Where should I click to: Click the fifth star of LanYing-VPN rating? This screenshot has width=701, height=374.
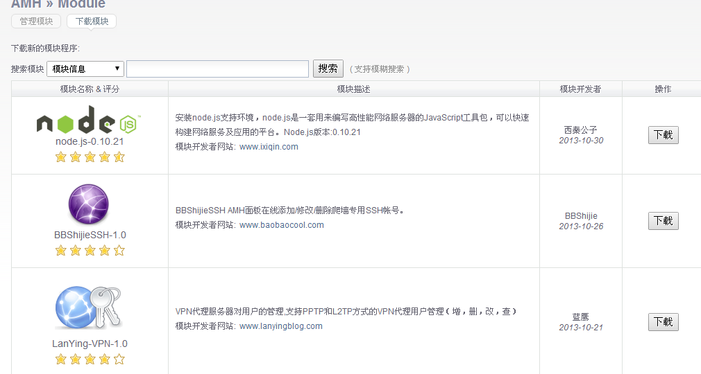119,359
